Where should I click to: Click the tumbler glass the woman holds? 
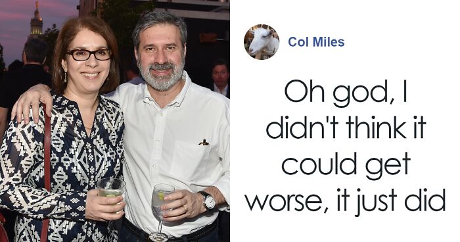tap(110, 189)
